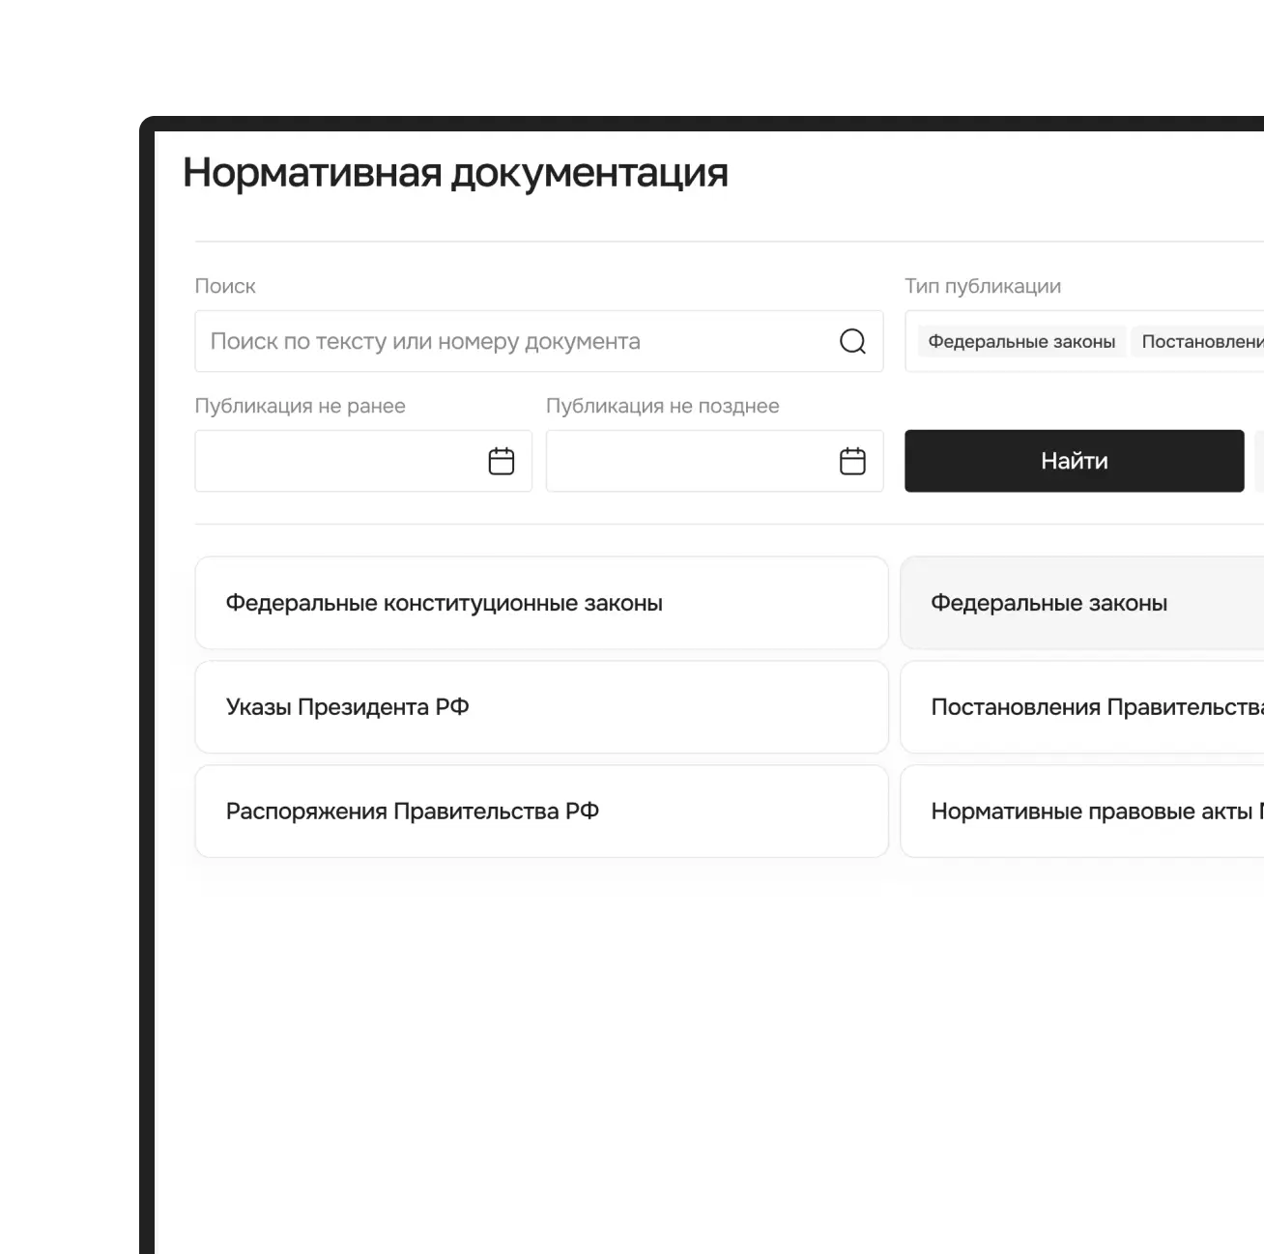Open the "Федеральные законы" category card

point(1082,603)
